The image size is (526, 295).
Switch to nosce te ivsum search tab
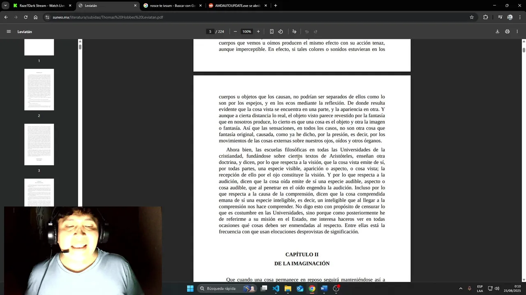173,6
